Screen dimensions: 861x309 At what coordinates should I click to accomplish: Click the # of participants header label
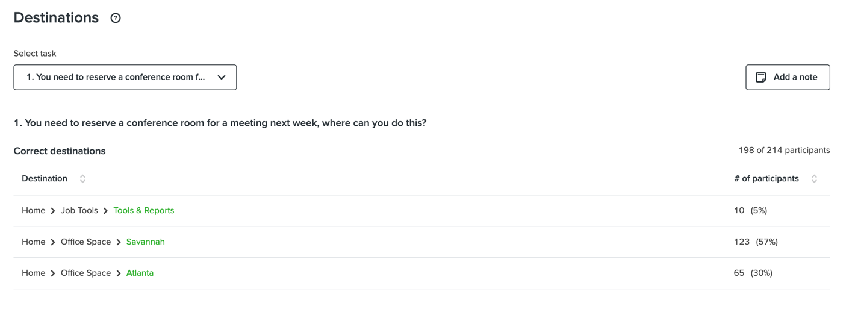click(x=766, y=179)
